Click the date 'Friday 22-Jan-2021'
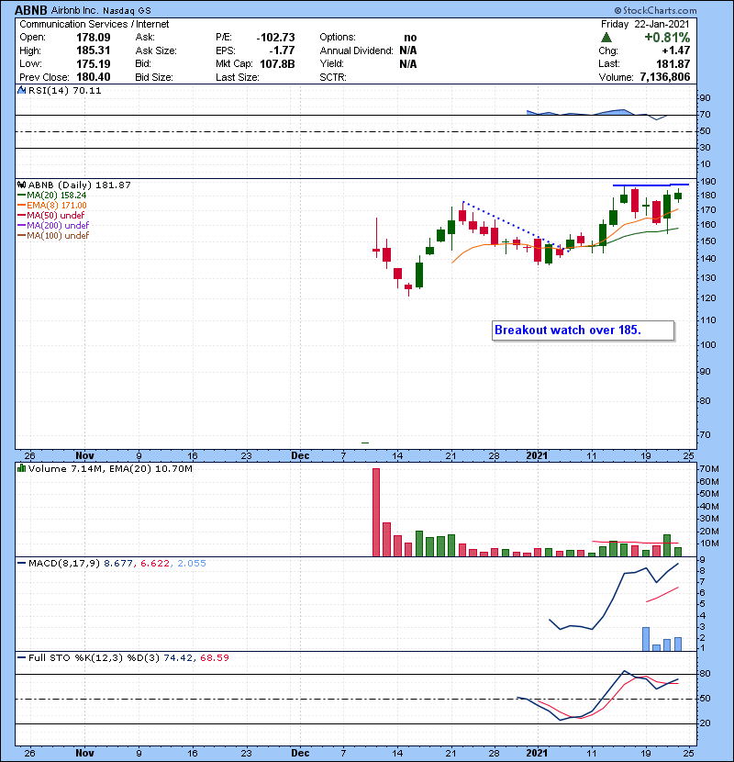This screenshot has width=734, height=762. (x=645, y=24)
